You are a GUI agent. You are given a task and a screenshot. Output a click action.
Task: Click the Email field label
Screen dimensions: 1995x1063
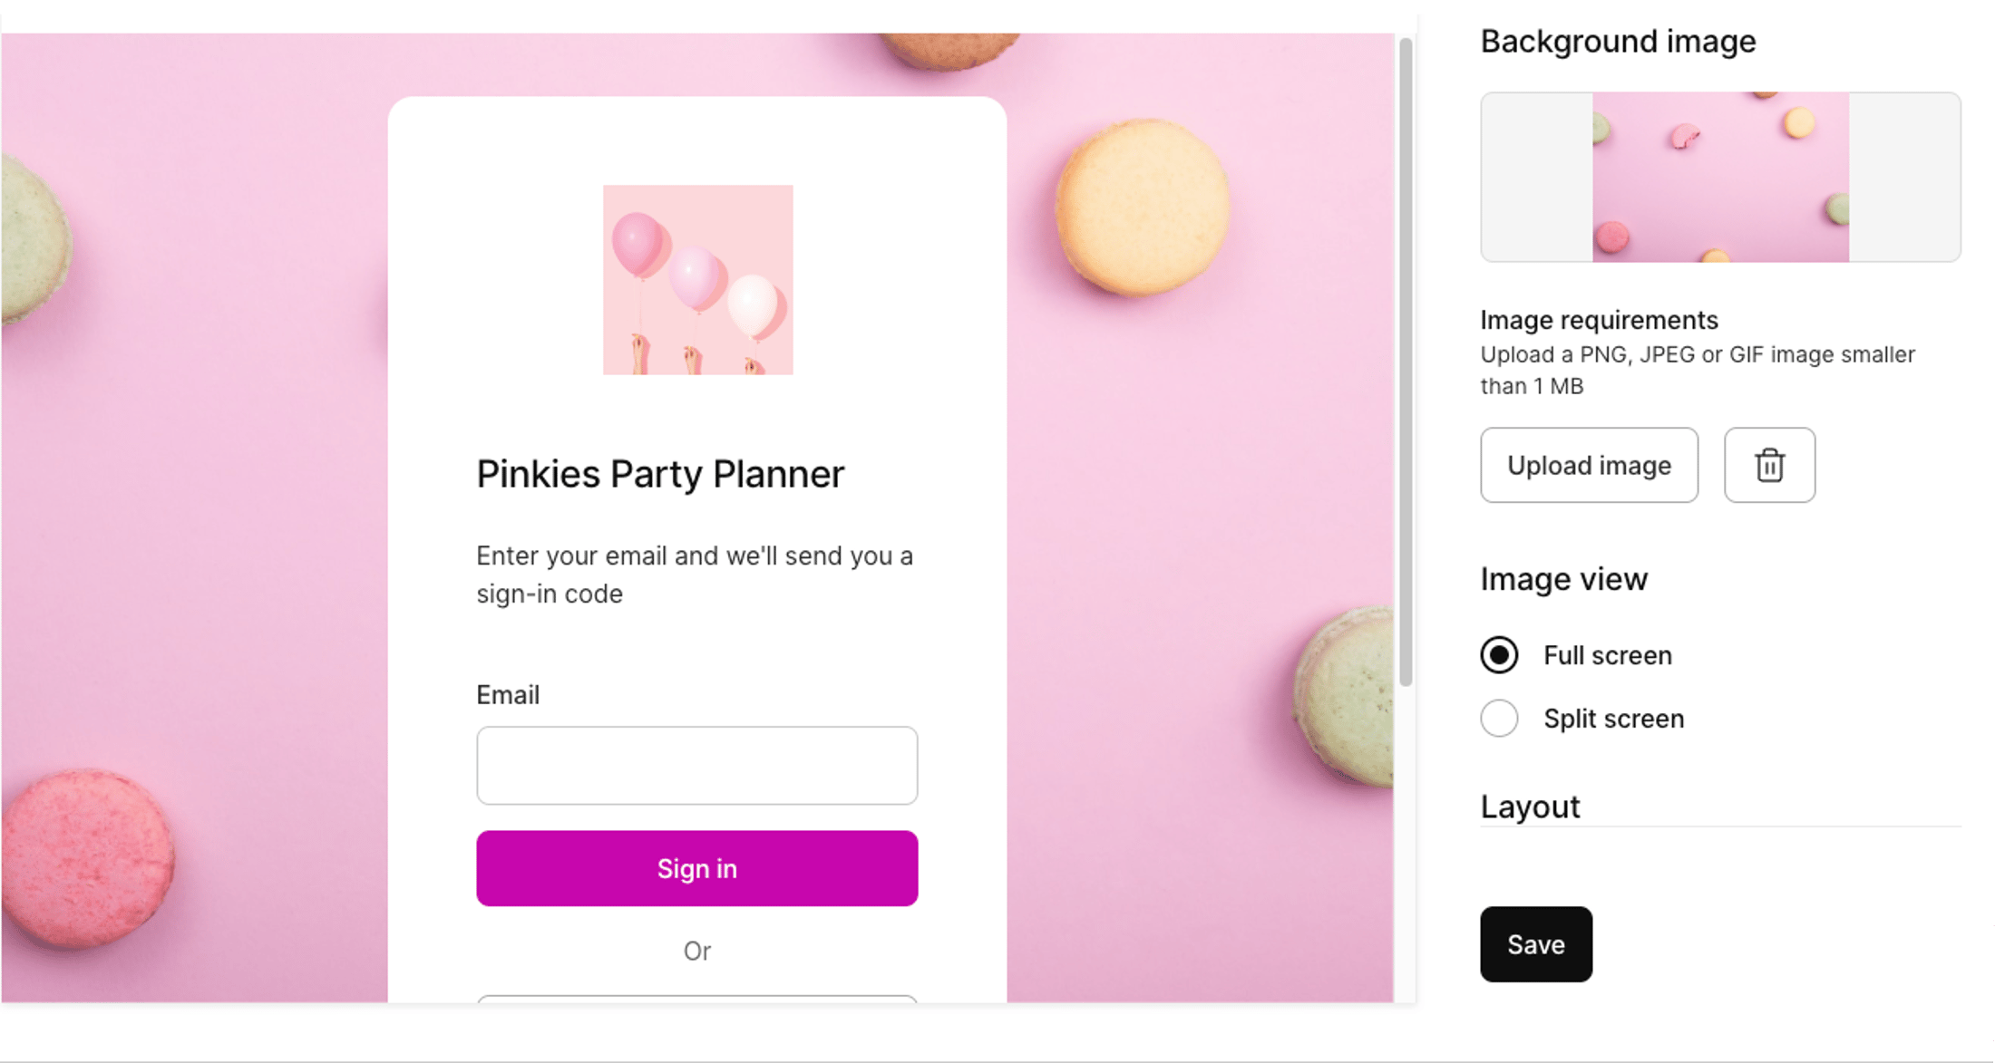pyautogui.click(x=508, y=695)
